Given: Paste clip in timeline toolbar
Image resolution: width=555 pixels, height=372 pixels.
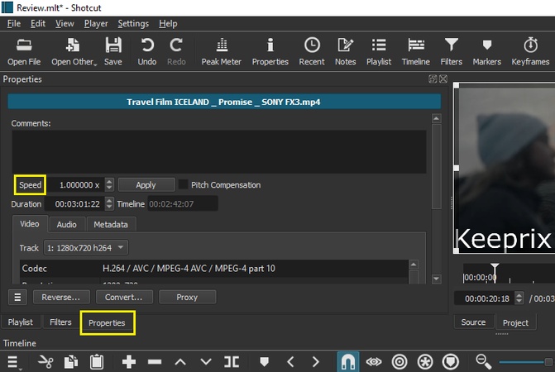Looking at the screenshot, I should pyautogui.click(x=96, y=362).
